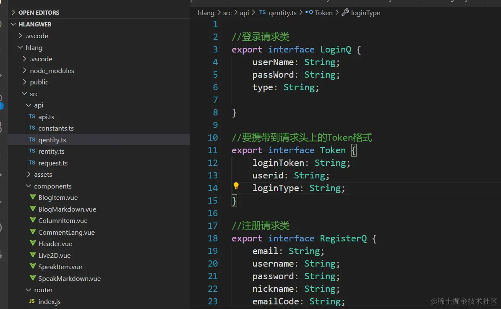This screenshot has width=501, height=309.
Task: Click the passWord property on line 5
Action: point(273,75)
